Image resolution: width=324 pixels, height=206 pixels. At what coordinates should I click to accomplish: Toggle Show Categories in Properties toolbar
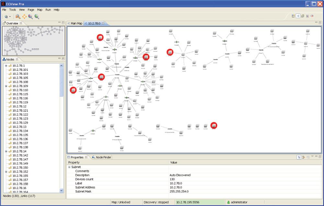(299, 157)
